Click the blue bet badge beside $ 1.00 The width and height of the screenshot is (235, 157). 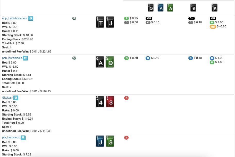point(212,58)
